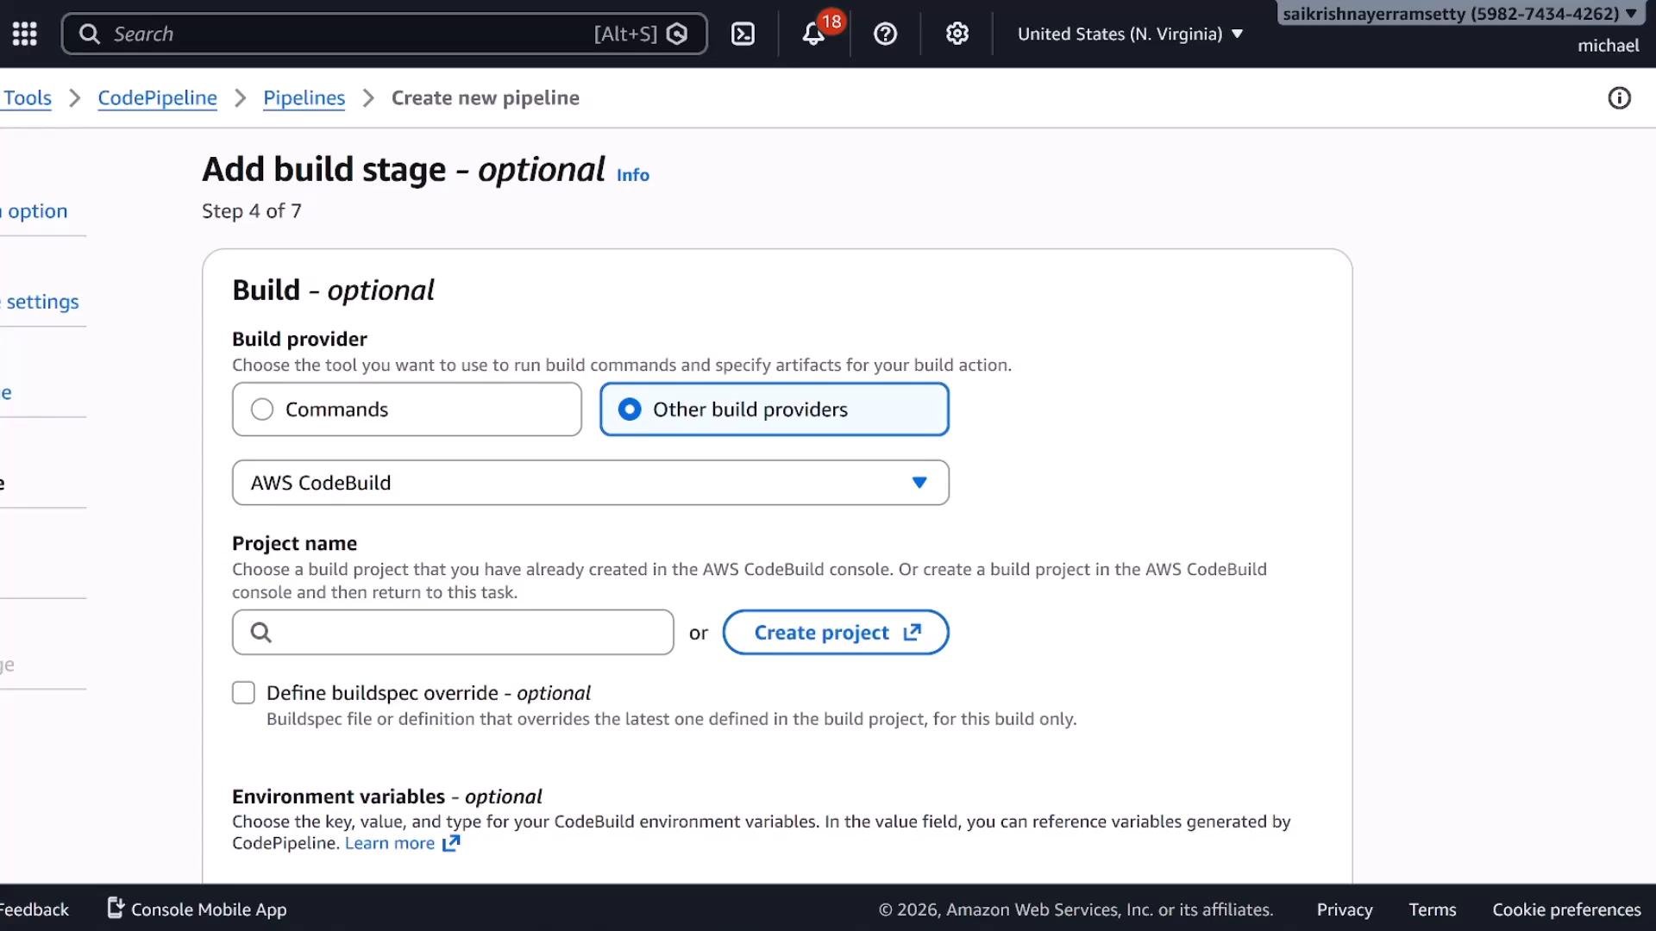Expand the United States (N. Virginia) region selector
The image size is (1656, 931).
click(x=1130, y=34)
